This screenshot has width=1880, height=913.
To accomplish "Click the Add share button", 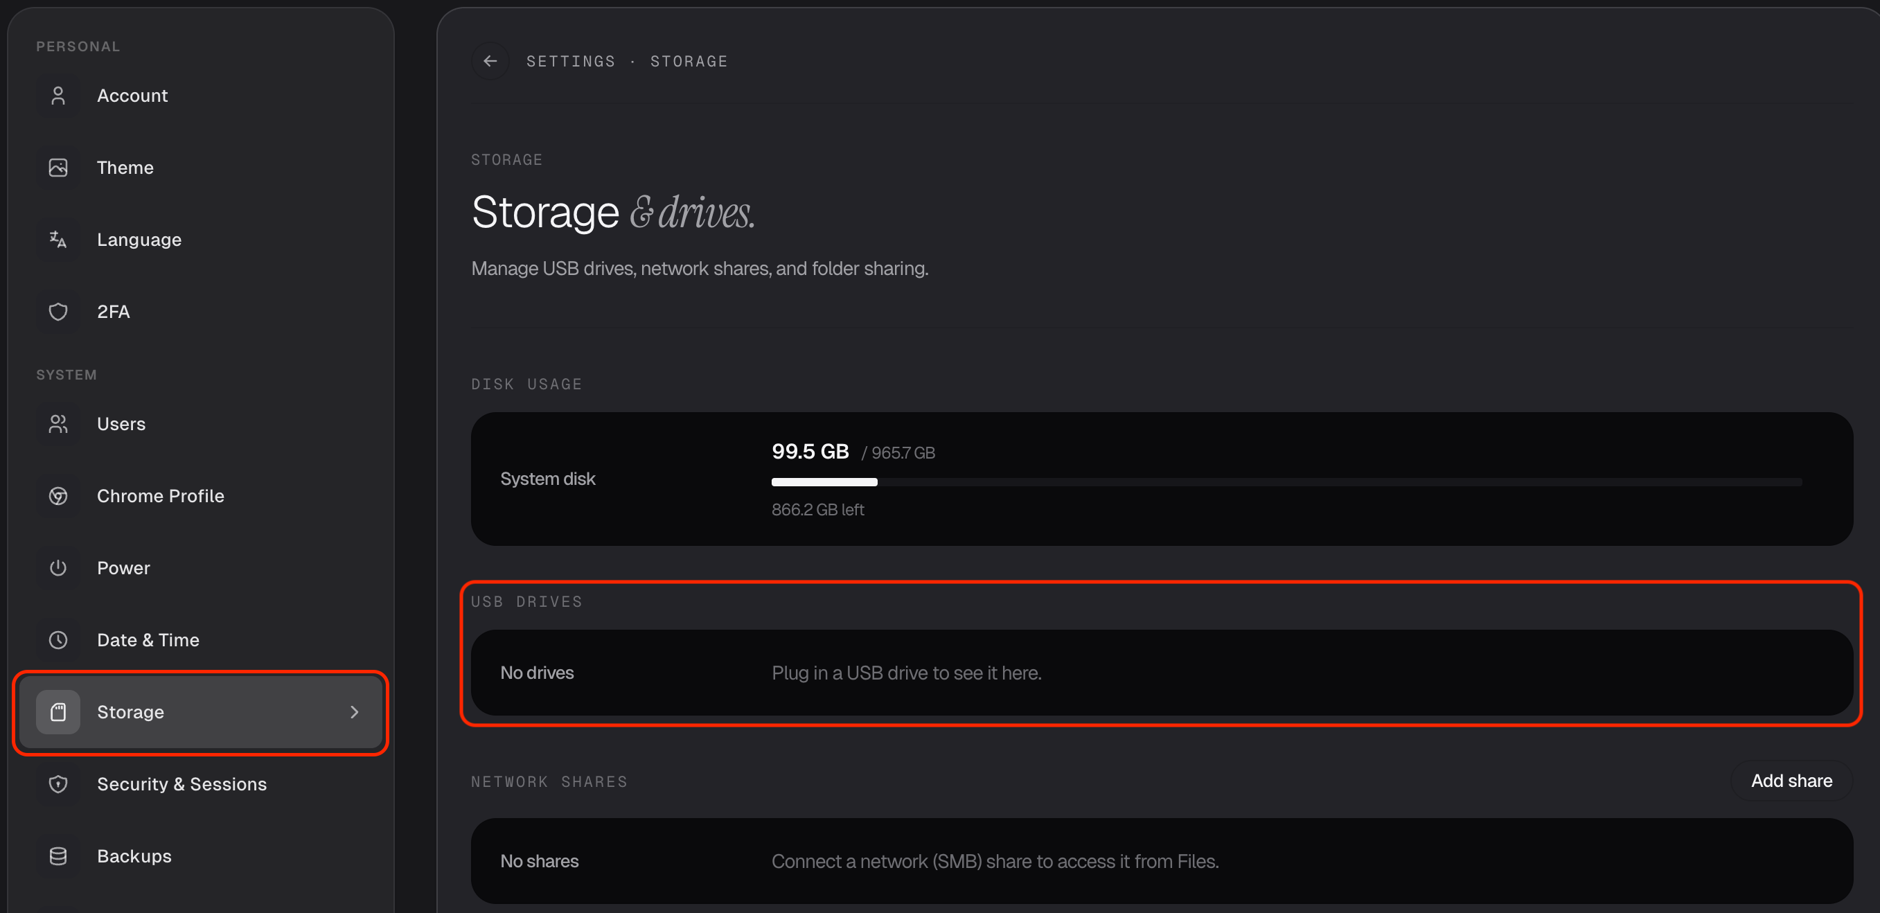I will coord(1792,781).
